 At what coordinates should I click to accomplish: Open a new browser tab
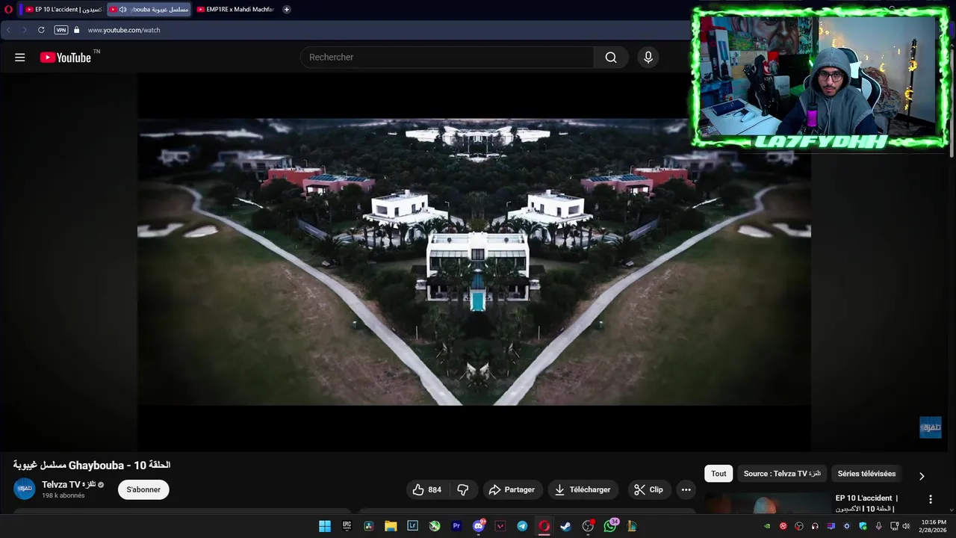[287, 10]
